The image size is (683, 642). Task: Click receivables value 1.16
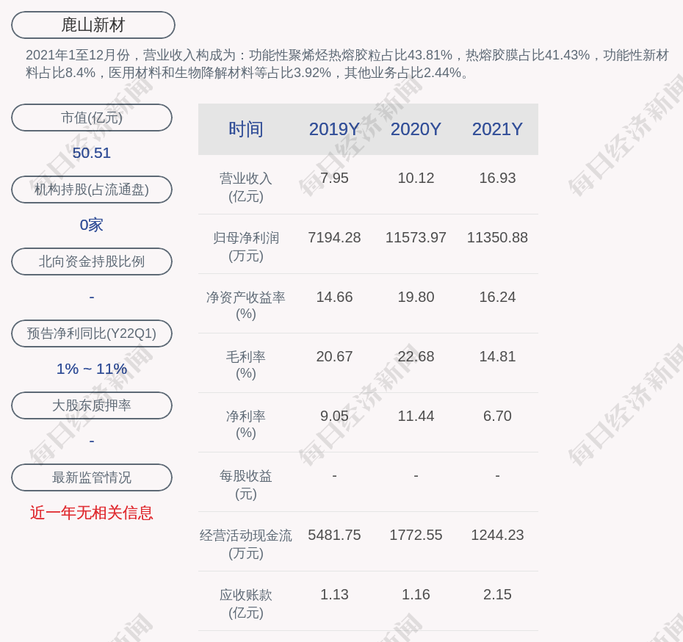pos(416,594)
